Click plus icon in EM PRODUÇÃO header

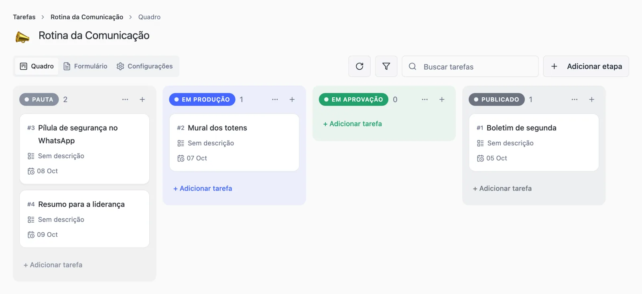(x=292, y=99)
